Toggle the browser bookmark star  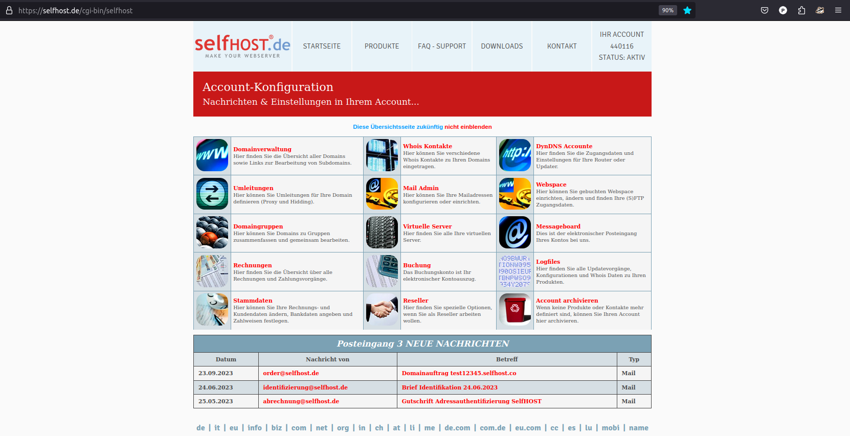[x=687, y=10]
